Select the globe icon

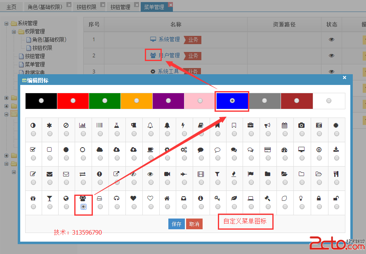pyautogui.click(x=66, y=198)
